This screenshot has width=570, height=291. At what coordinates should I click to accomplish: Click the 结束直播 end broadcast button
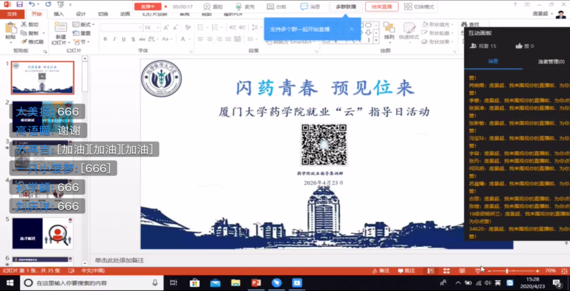[x=381, y=7]
